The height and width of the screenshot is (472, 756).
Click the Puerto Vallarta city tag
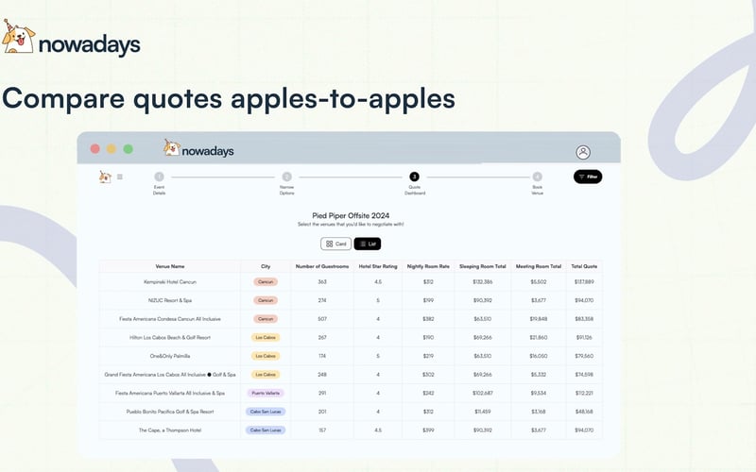click(x=266, y=393)
